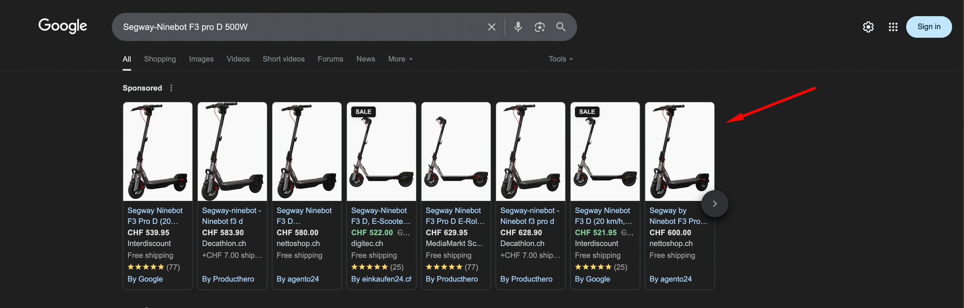This screenshot has height=308, width=964.
Task: Click 'By Google' under CHF 521.95 item
Action: [x=592, y=279]
